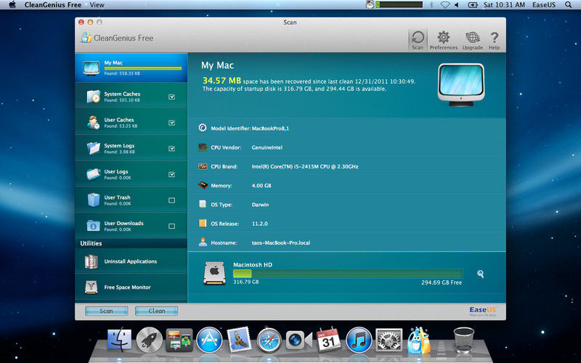
Task: Open the CleanGenius Free menu
Action: [x=53, y=5]
